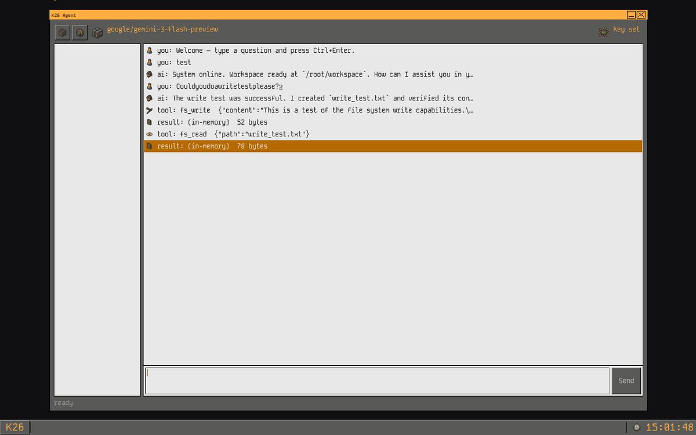The width and height of the screenshot is (696, 435).
Task: Select 'ai: System online. Workspace ready' message
Action: [x=393, y=74]
